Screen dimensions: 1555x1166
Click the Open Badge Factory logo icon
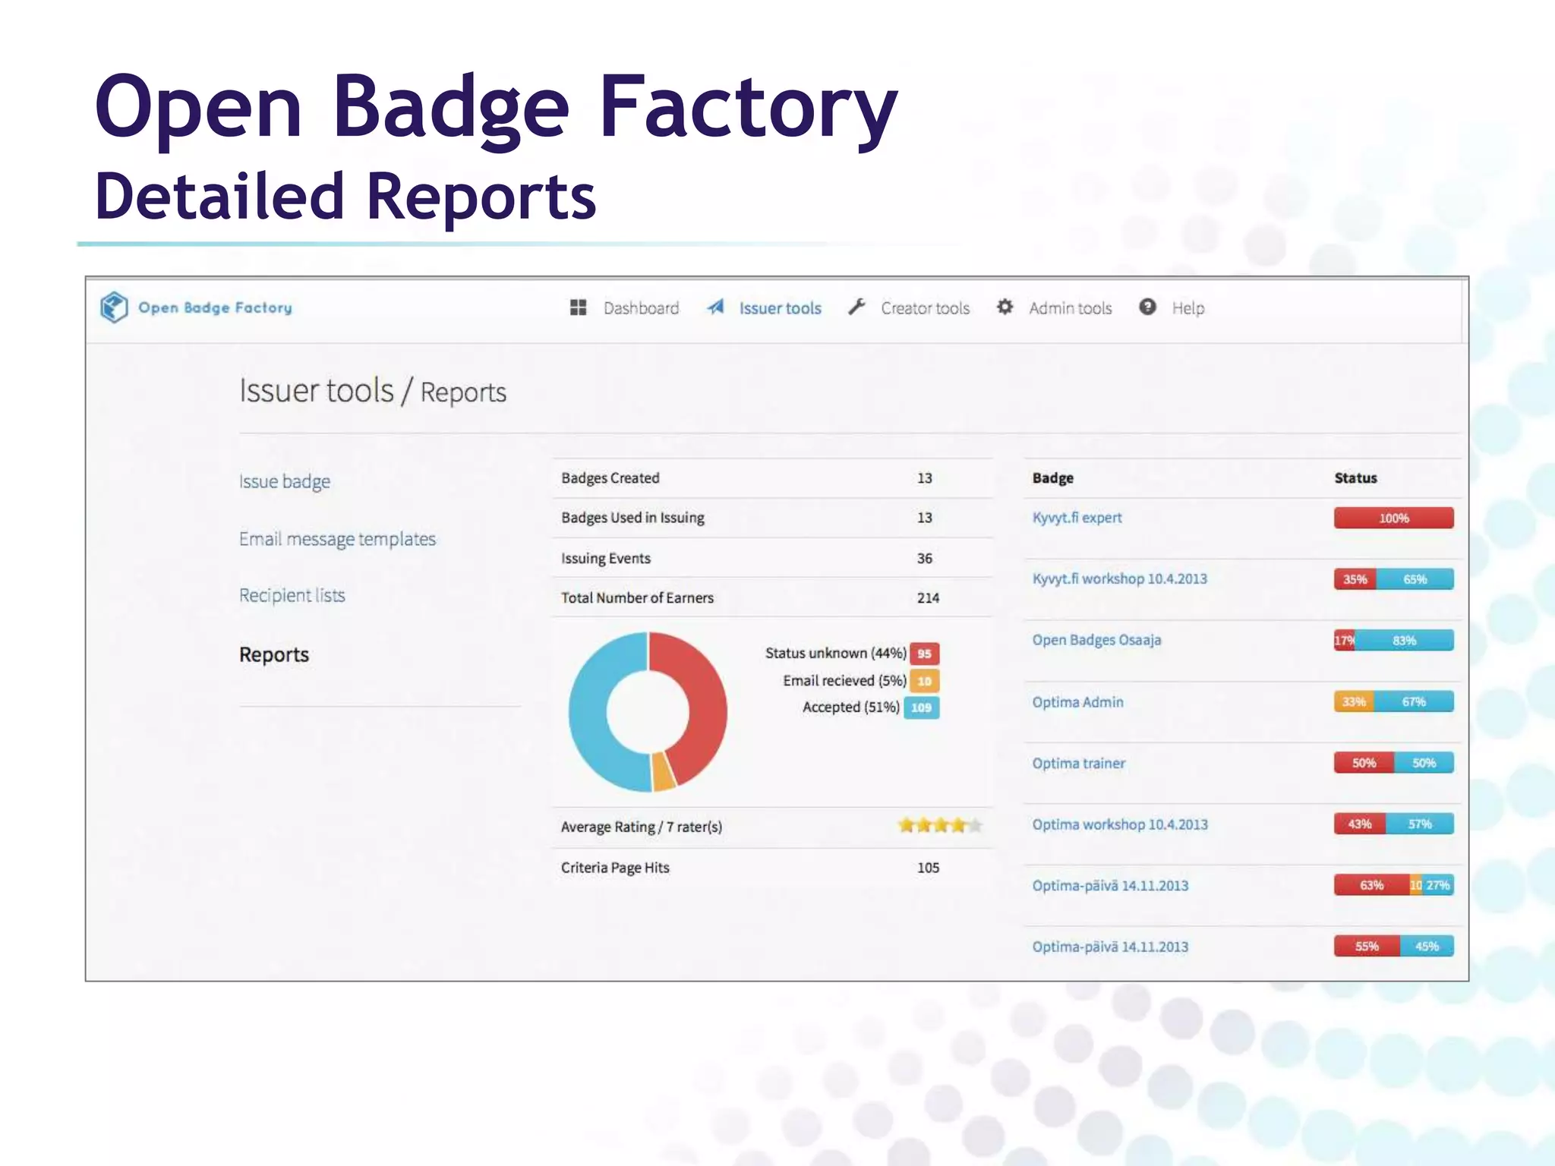point(114,307)
